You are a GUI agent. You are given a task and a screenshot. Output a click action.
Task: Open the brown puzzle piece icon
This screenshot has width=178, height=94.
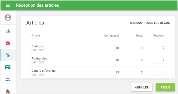tap(8, 91)
